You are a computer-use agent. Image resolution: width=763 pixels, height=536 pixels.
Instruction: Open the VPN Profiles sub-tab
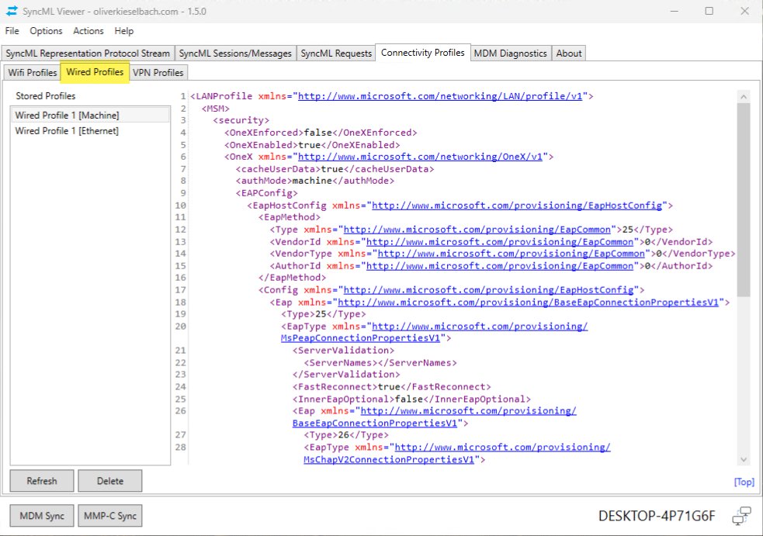158,72
